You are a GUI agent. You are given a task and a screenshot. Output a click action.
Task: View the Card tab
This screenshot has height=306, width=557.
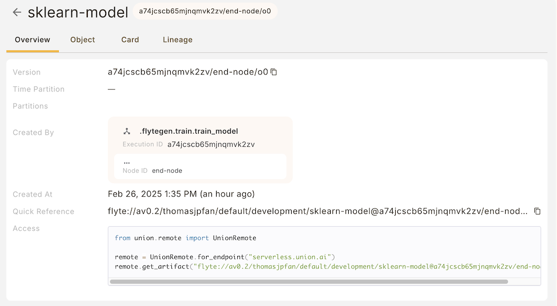(129, 40)
